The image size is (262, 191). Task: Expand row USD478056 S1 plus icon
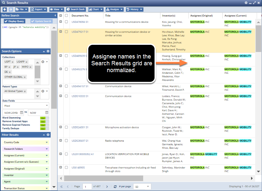[x=61, y=21]
